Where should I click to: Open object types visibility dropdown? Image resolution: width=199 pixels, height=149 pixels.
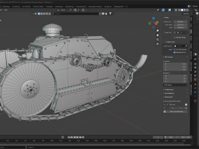pos(158,10)
